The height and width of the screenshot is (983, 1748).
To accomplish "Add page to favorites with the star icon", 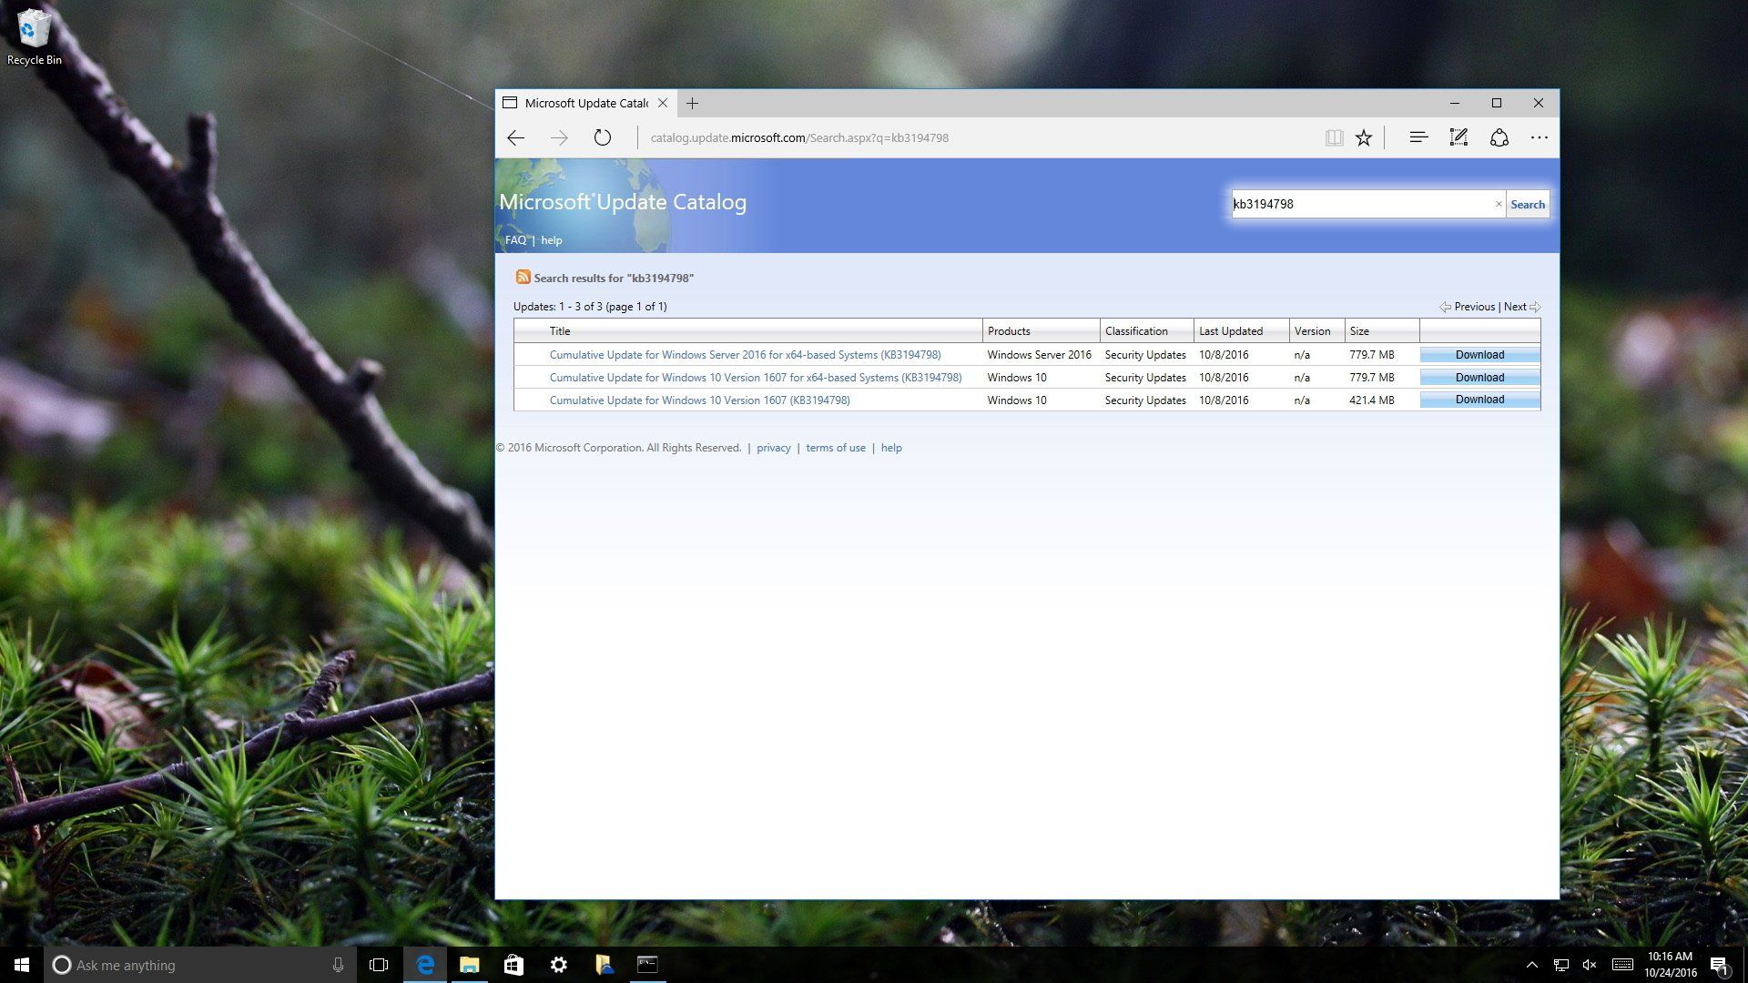I will tap(1363, 137).
